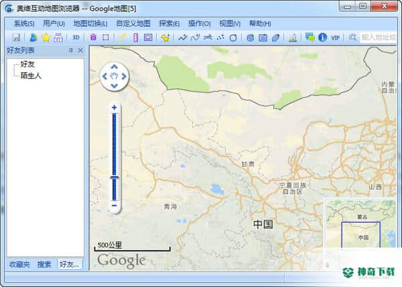Click the blue info circle icon
The height and width of the screenshot is (287, 402).
[x=322, y=37]
